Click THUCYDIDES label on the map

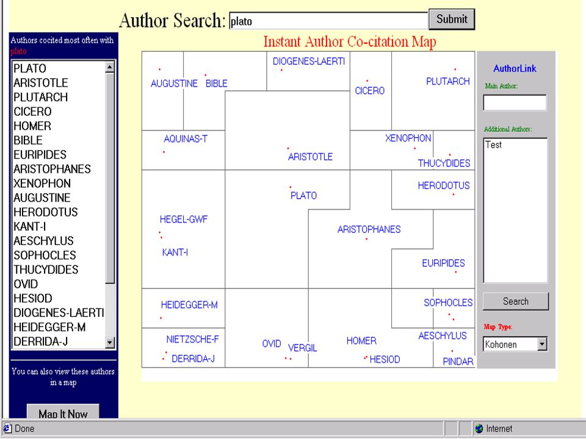[444, 163]
